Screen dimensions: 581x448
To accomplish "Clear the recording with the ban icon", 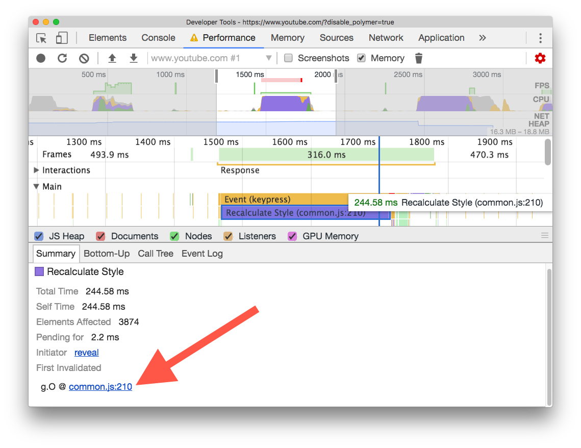I will 84,58.
